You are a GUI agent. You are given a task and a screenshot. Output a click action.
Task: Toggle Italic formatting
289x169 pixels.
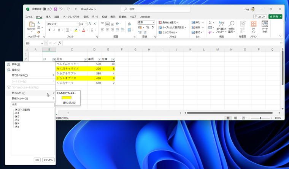[x=54, y=30]
